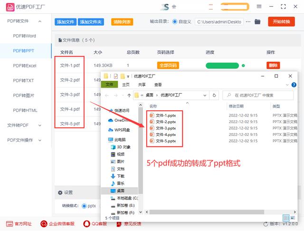This screenshot has height=231, width=304.
Task: Select PDF转HTML in the sidebar
Action: (x=25, y=110)
